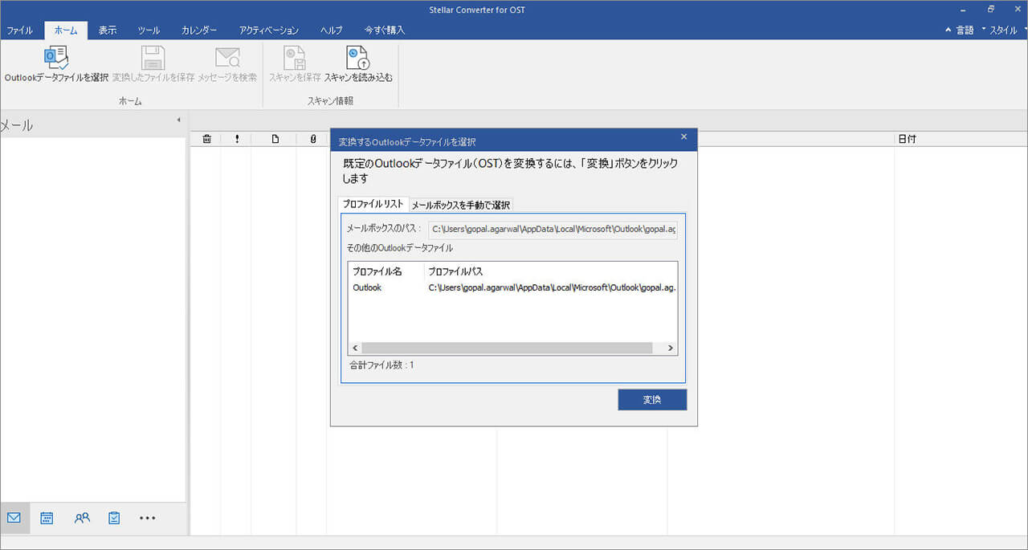Click the trash column header icon
Image resolution: width=1028 pixels, height=550 pixels.
tap(206, 139)
